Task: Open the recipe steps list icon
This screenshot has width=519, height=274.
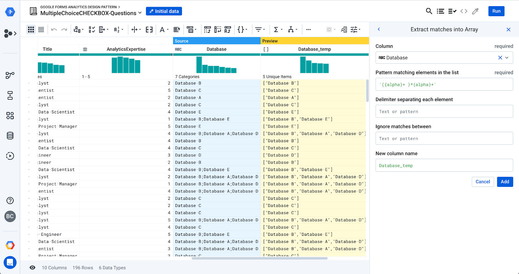Action: [440, 11]
